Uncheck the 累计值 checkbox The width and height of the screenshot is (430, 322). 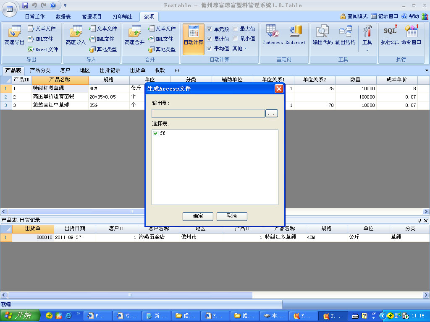pos(209,39)
